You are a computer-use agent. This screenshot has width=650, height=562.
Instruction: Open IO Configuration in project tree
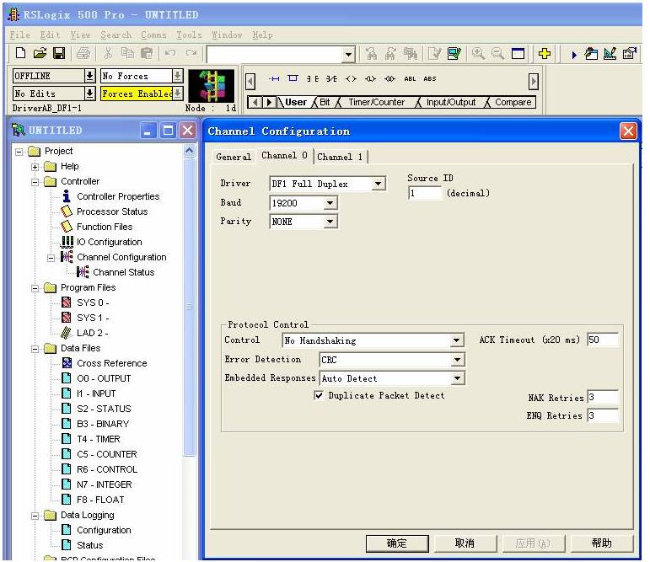click(x=109, y=242)
